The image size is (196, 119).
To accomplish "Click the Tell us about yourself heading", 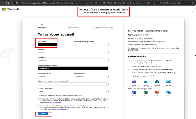I will click(x=56, y=34).
